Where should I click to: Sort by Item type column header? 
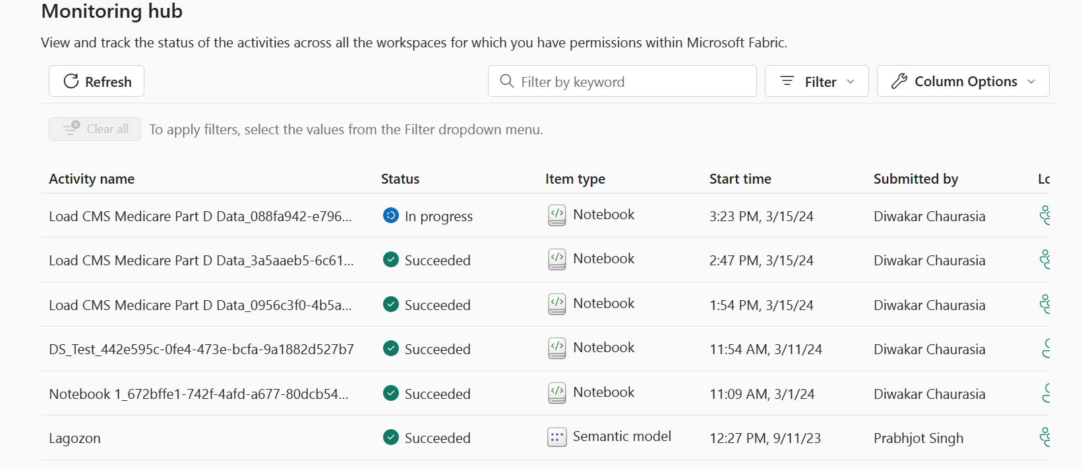coord(575,179)
